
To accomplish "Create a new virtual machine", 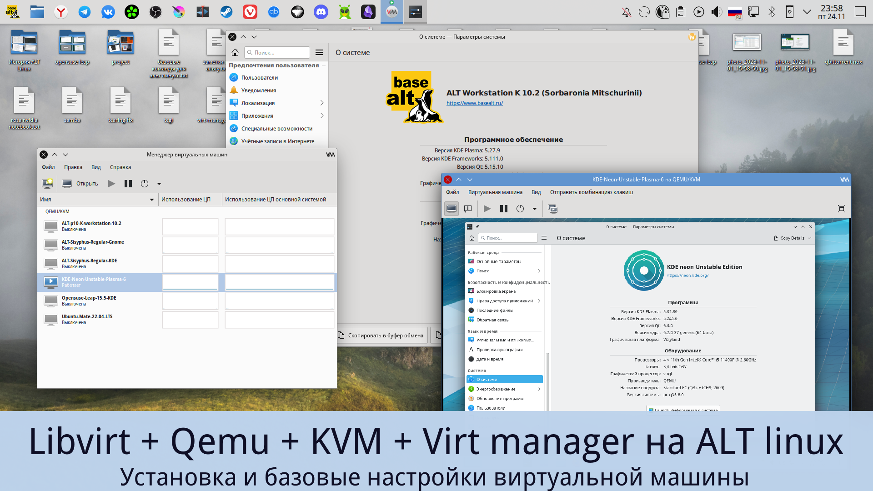I will (47, 183).
